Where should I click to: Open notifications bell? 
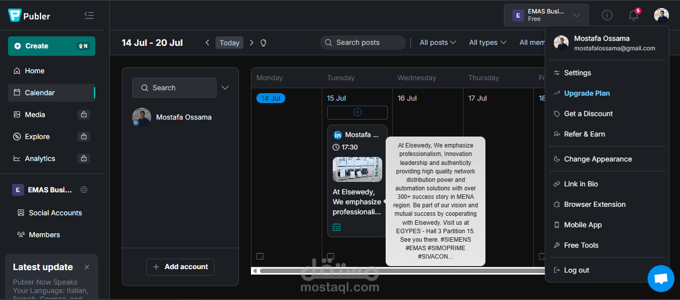634,15
